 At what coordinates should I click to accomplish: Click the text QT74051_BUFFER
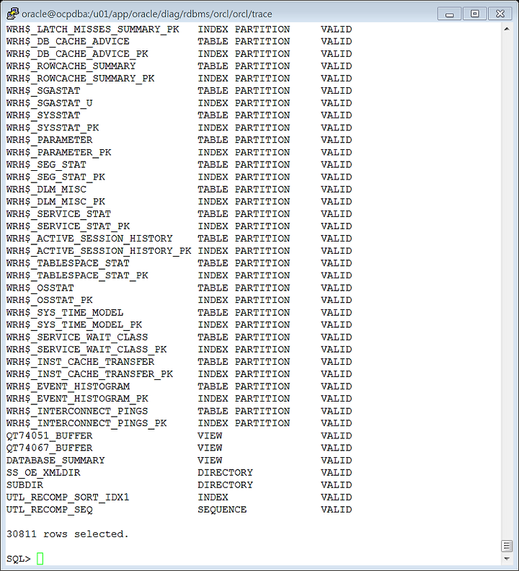tap(49, 436)
